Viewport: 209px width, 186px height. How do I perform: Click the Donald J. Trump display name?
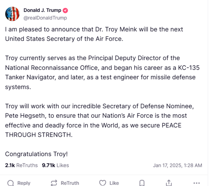[42, 10]
